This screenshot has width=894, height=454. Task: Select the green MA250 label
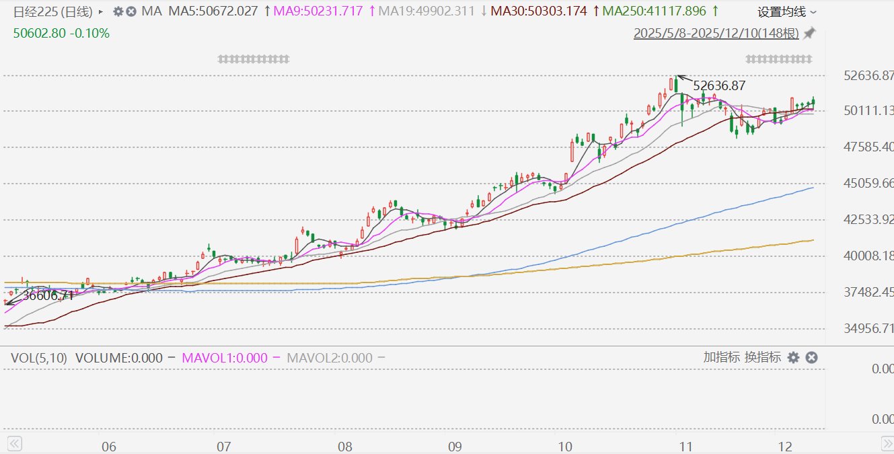coord(654,11)
